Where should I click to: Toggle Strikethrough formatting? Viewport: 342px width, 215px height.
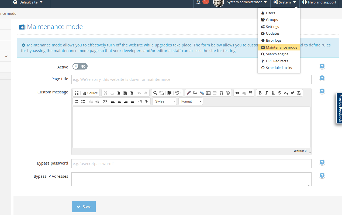(279, 93)
